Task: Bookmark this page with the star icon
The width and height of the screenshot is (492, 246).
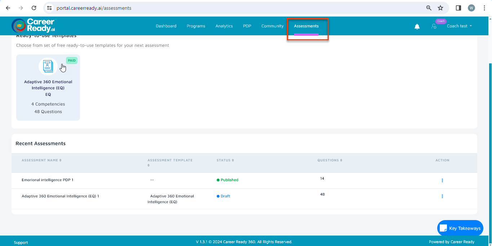Action: point(440,8)
